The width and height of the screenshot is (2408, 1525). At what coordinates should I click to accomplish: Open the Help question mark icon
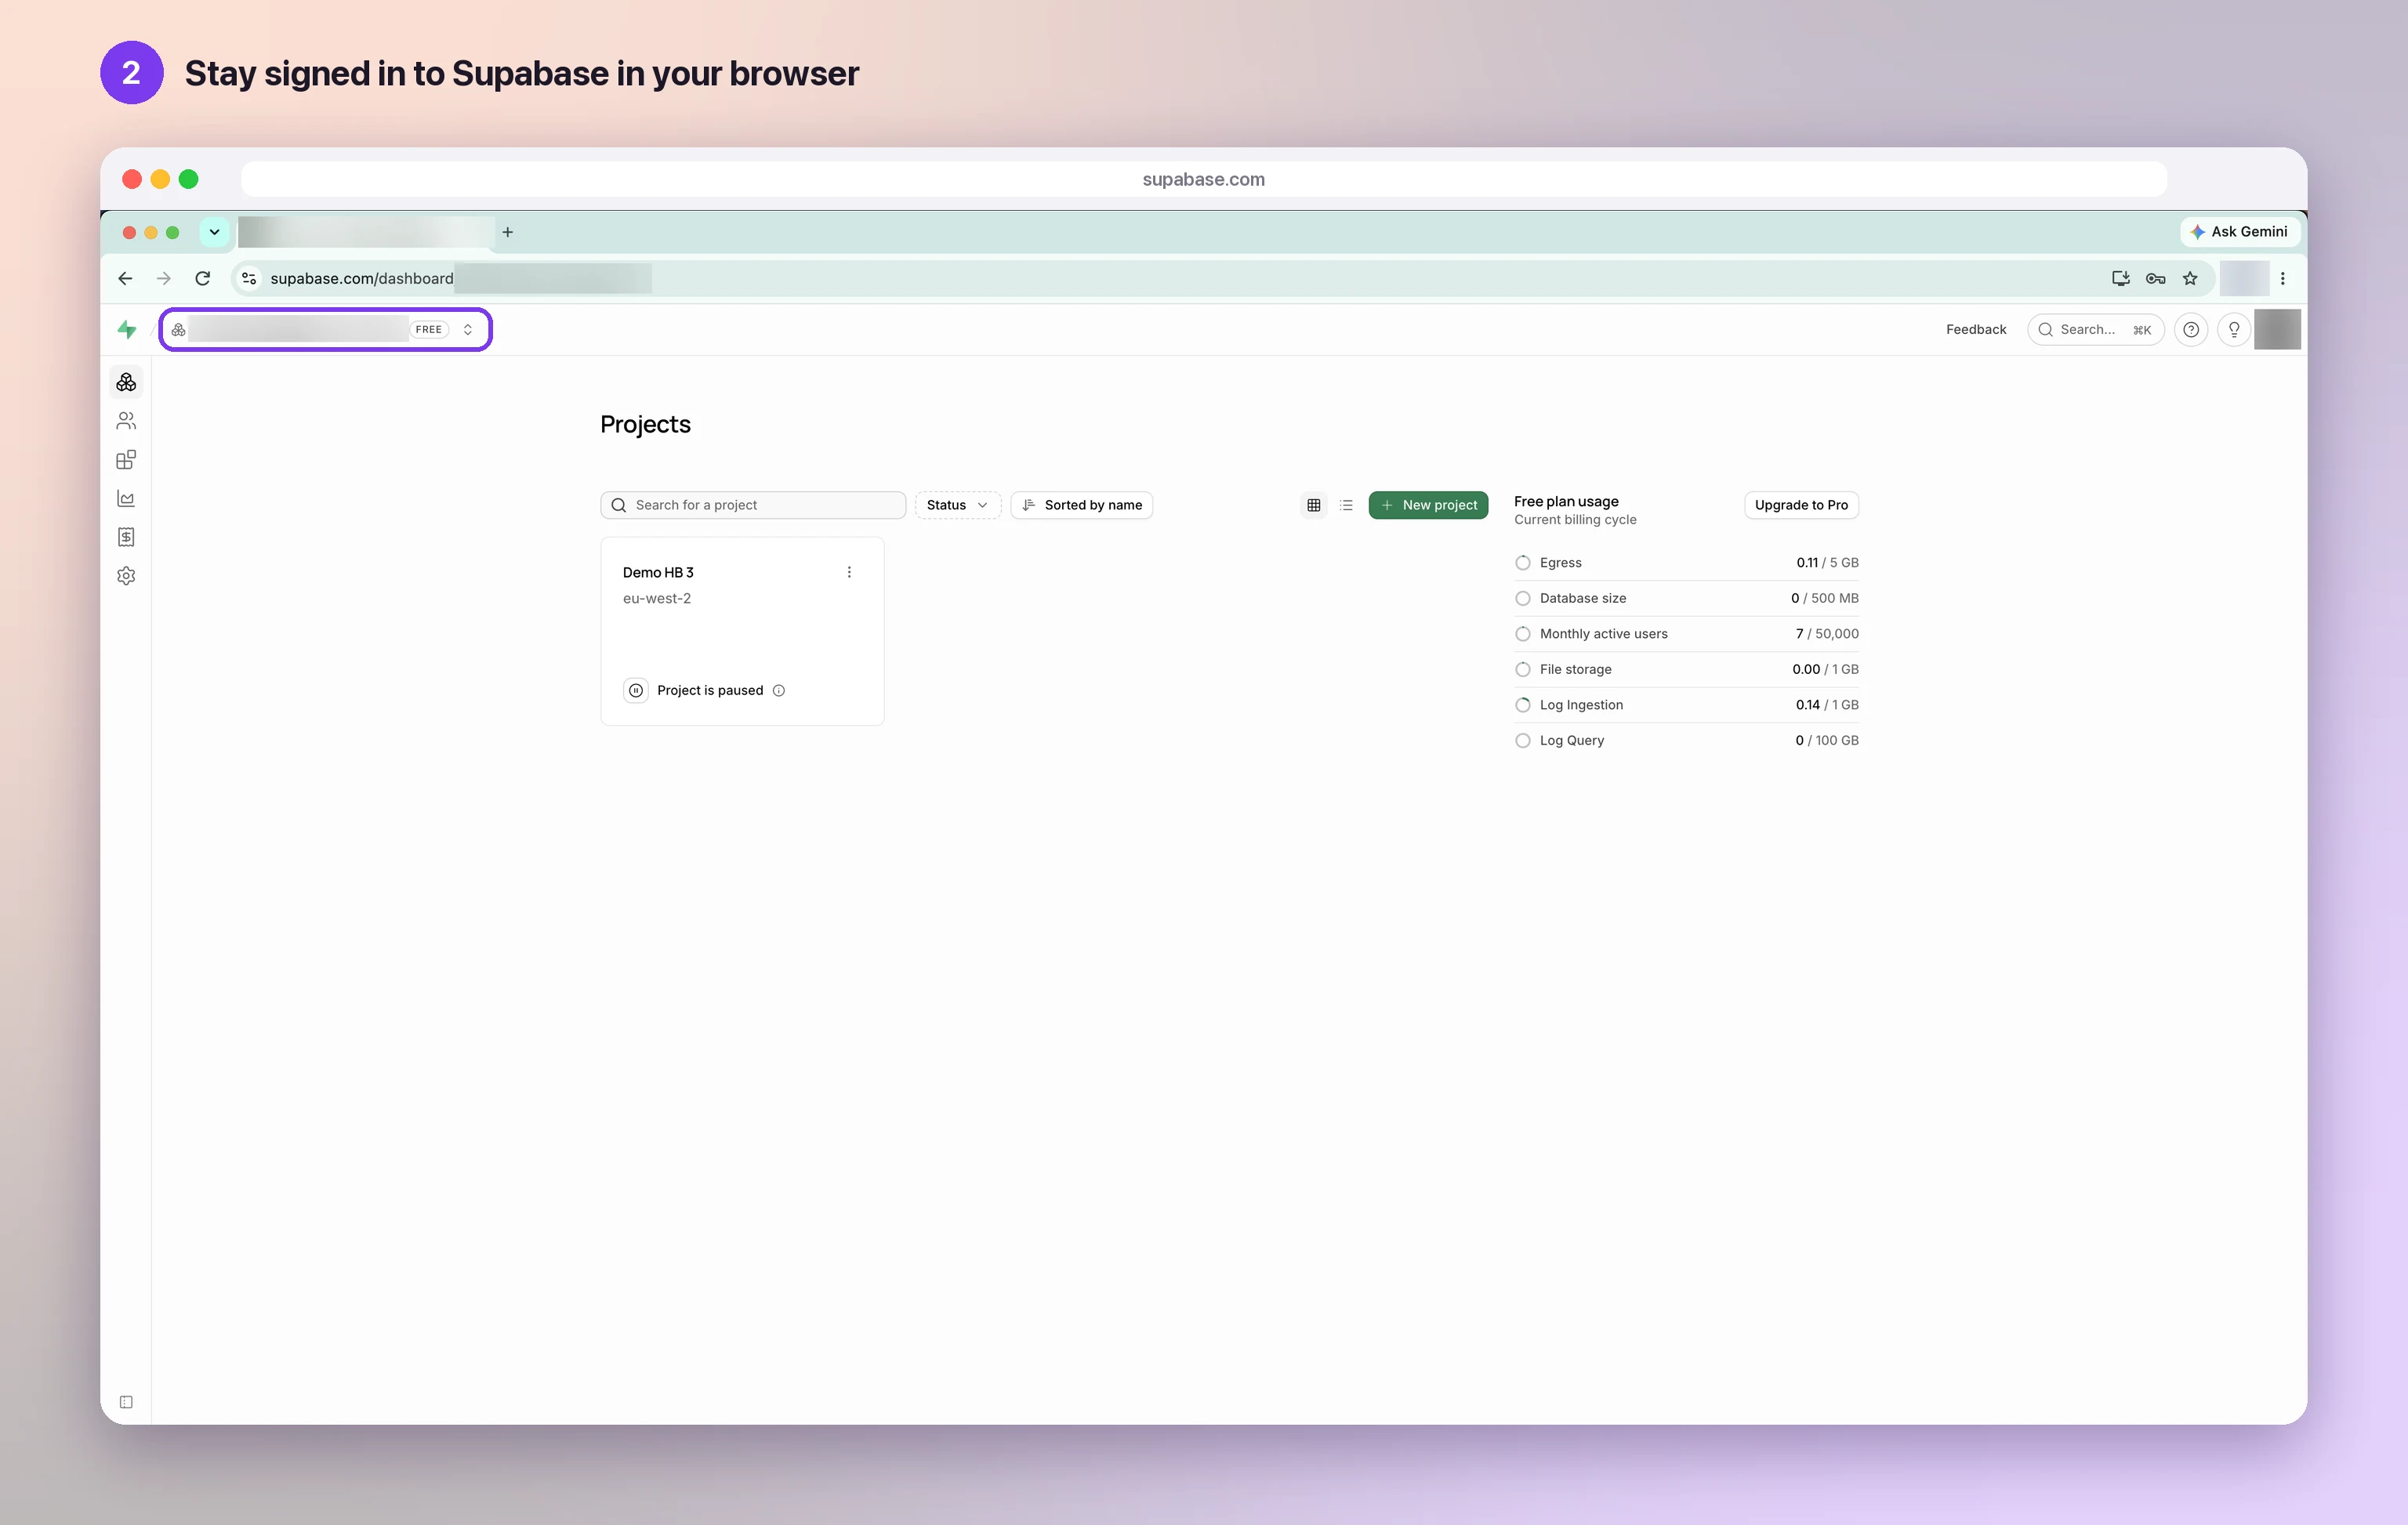[2190, 329]
